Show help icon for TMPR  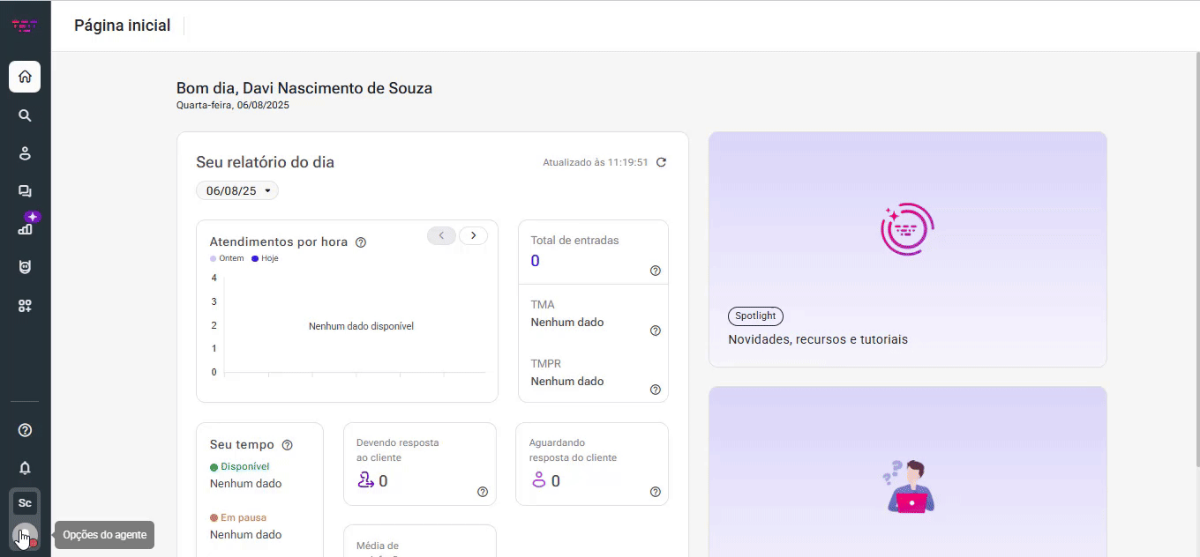[x=655, y=390]
